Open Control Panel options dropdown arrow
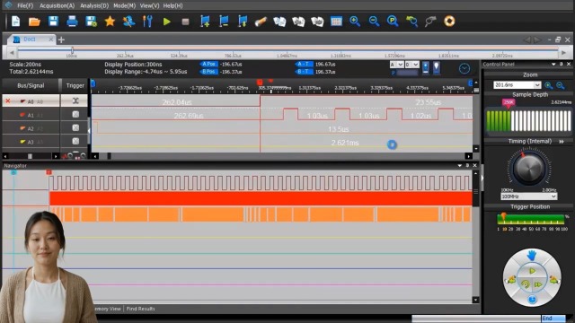Image resolution: width=575 pixels, height=323 pixels. 553,64
